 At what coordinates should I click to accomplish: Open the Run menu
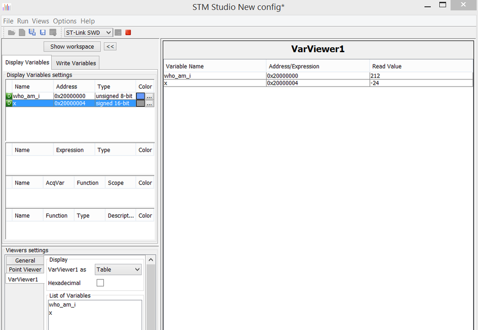coord(22,21)
